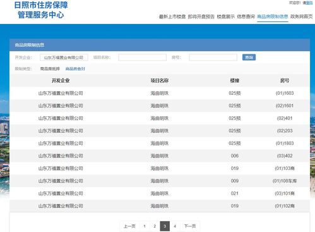This screenshot has height=232, width=315.
Task: Go to pagination page 2
Action: pyautogui.click(x=155, y=226)
